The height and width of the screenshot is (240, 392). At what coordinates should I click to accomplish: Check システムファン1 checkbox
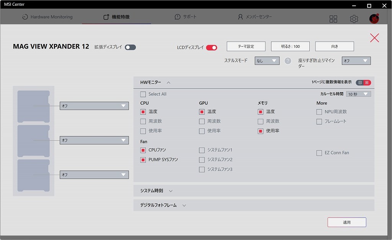[202, 150]
